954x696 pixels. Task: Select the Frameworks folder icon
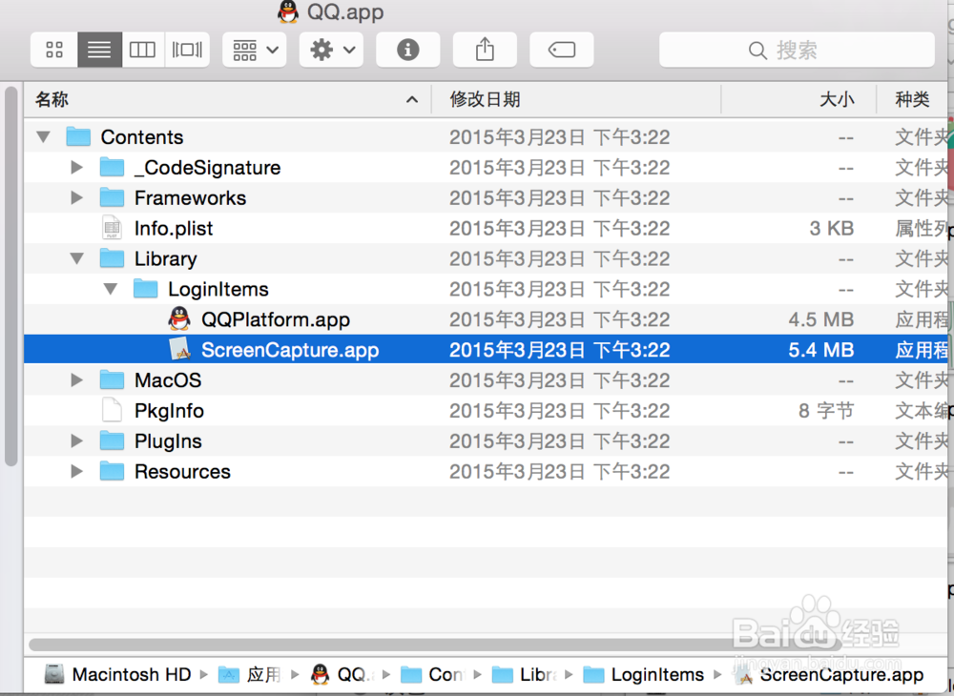[112, 197]
